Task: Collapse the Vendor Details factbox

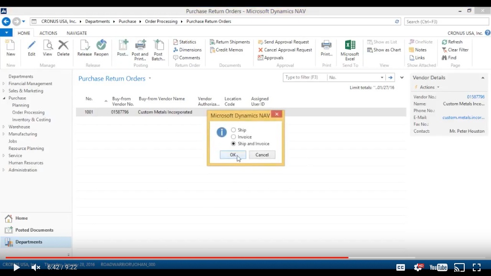Action: [483, 78]
